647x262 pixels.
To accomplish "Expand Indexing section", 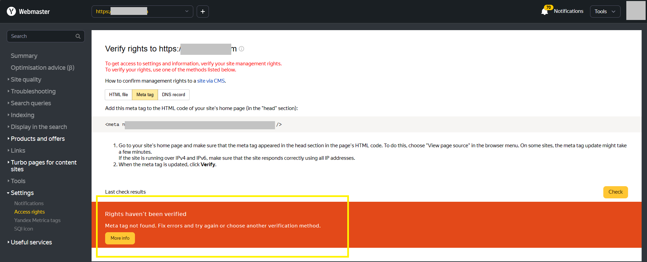I will pos(22,115).
